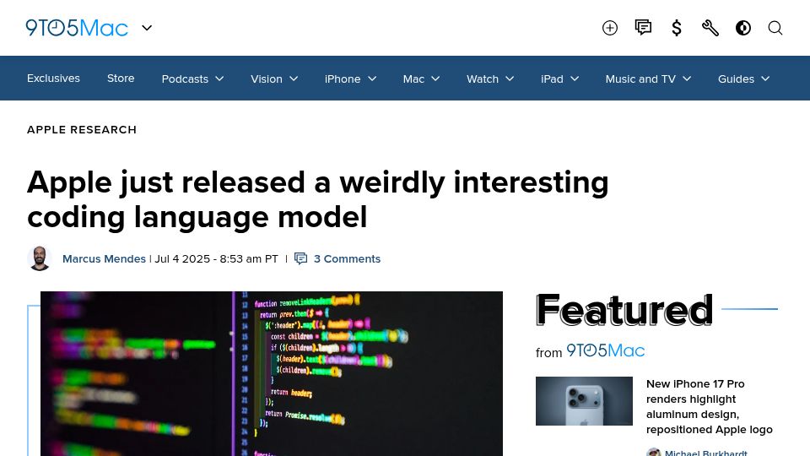Expand the Podcasts dropdown chevron
Viewport: 810px width, 456px height.
[x=219, y=79]
